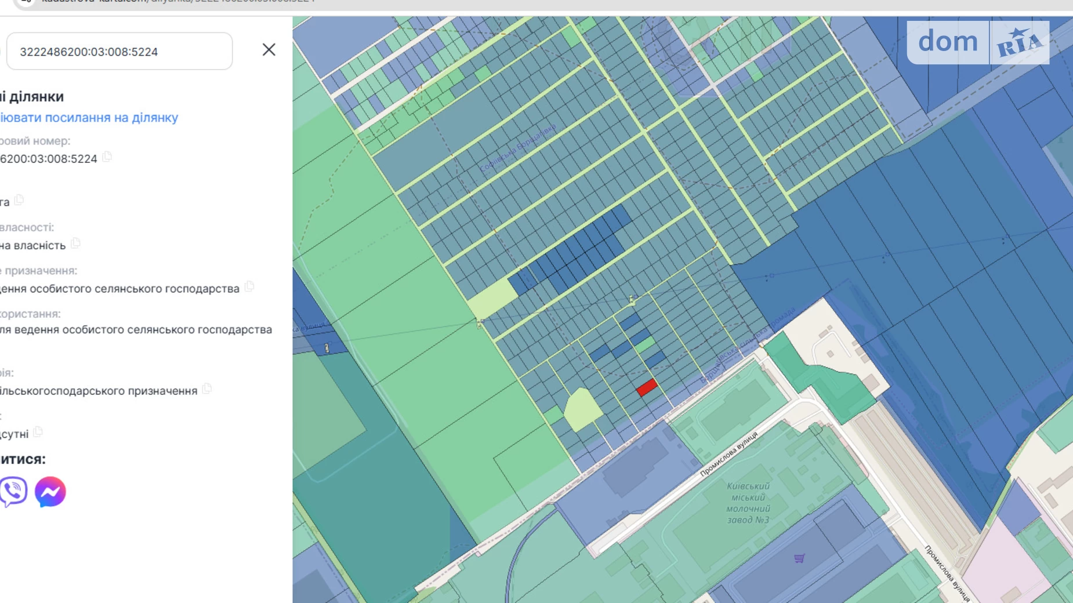
Task: Clear the search with the X button
Action: (269, 50)
